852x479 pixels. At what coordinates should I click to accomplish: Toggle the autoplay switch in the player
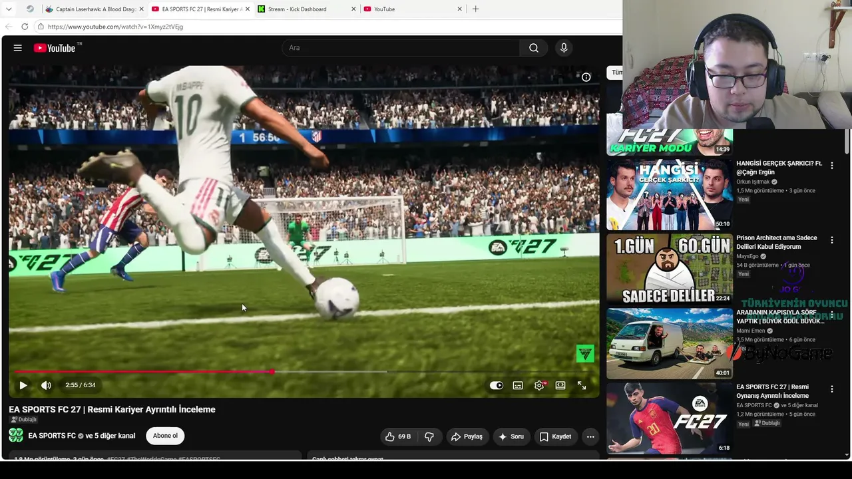pos(497,385)
